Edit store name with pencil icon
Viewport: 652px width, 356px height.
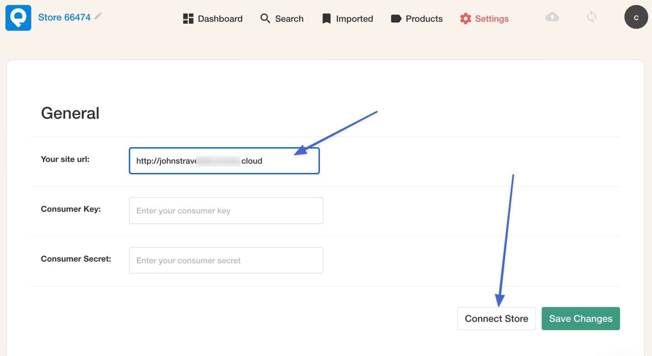coord(98,16)
